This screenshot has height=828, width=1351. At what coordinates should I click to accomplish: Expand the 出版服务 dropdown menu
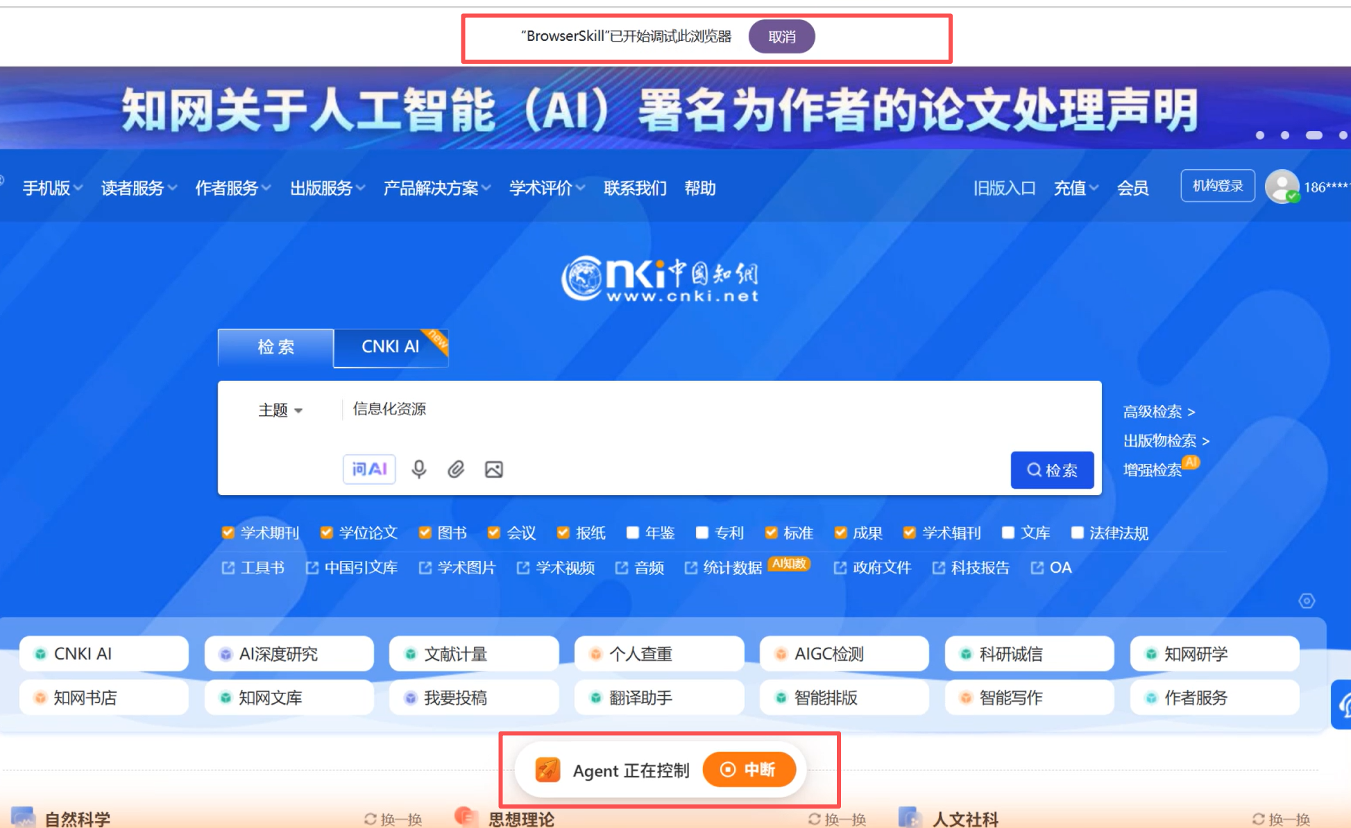tap(328, 188)
